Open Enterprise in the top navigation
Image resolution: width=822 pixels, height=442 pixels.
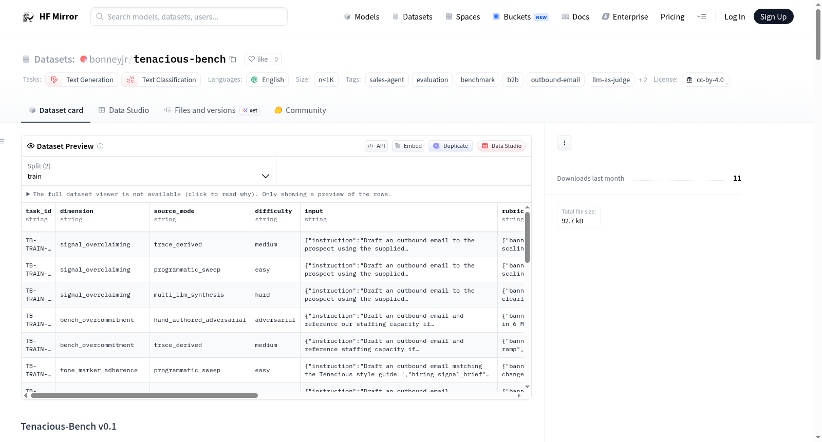coord(625,17)
